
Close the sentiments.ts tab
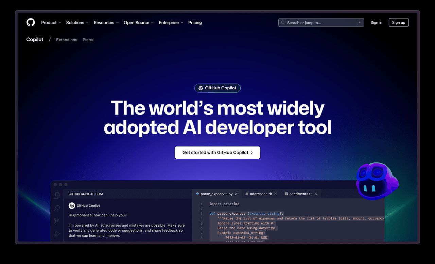click(316, 194)
